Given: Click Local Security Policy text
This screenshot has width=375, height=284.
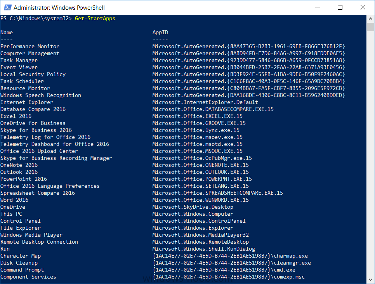Looking at the screenshot, I should 33,74.
